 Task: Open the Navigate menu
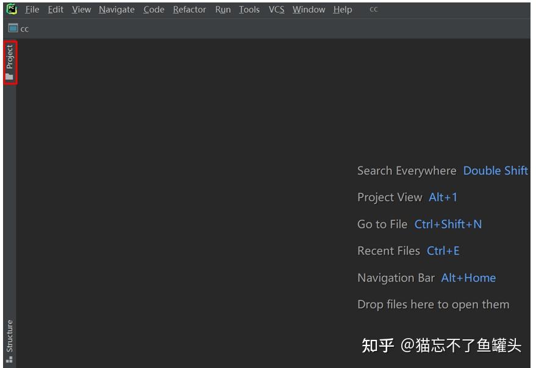(x=116, y=9)
